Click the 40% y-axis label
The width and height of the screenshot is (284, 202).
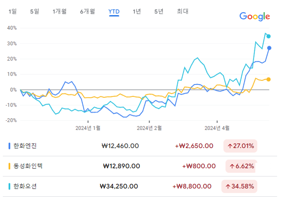tap(12, 28)
